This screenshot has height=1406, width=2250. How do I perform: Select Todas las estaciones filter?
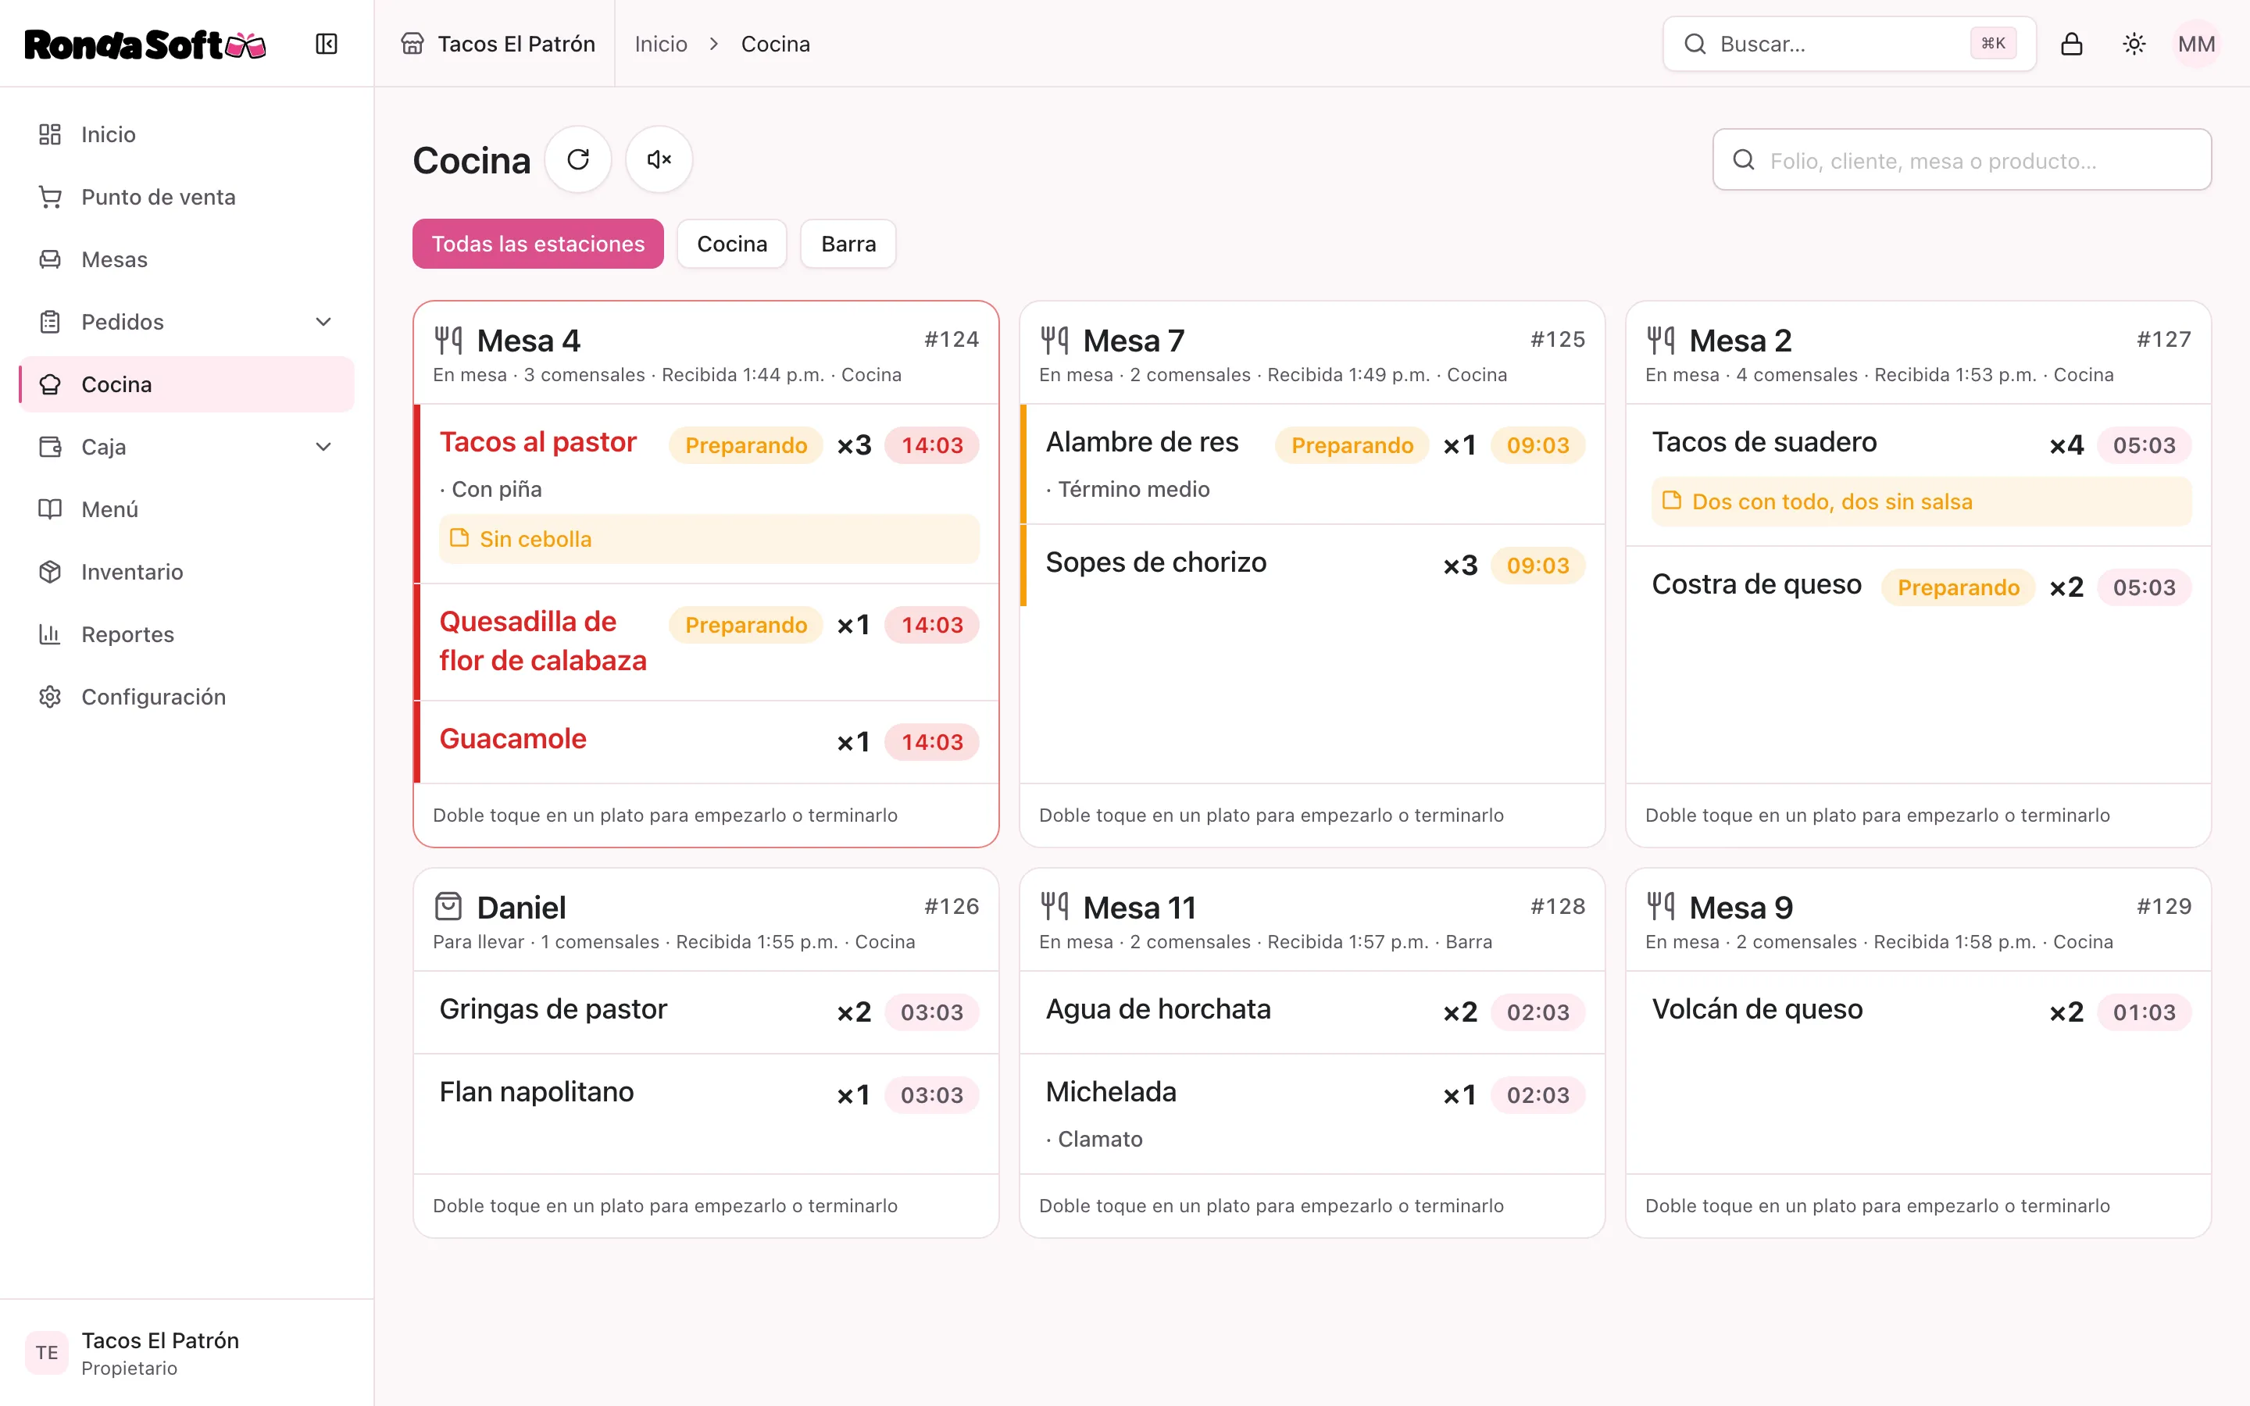(538, 244)
